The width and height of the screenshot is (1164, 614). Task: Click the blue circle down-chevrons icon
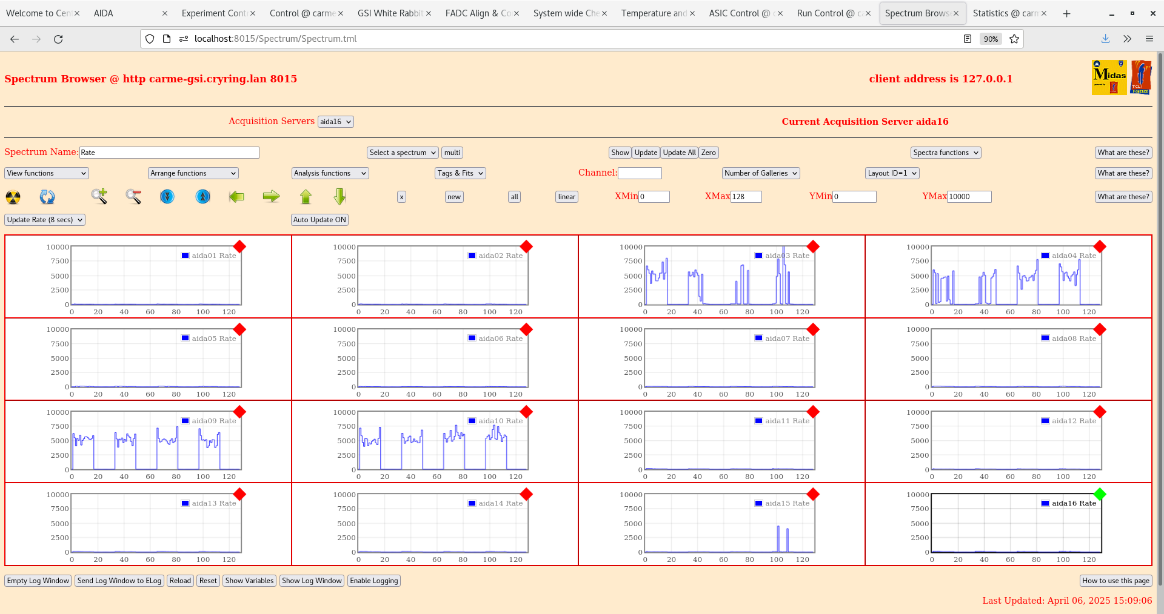pos(167,196)
